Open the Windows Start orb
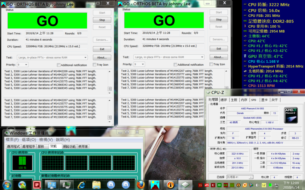The width and height of the screenshot is (305, 190). pos(7,185)
